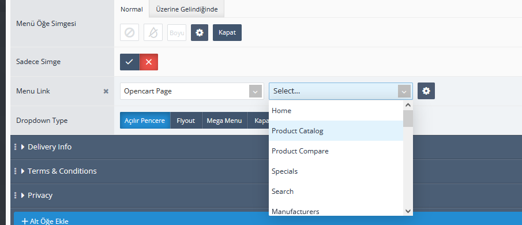
Task: Click the dropdown scrollbar thumb
Action: 408,118
